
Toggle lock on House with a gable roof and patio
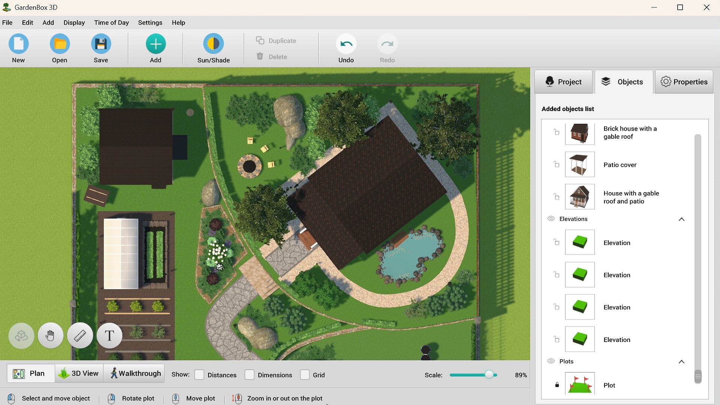click(x=556, y=196)
